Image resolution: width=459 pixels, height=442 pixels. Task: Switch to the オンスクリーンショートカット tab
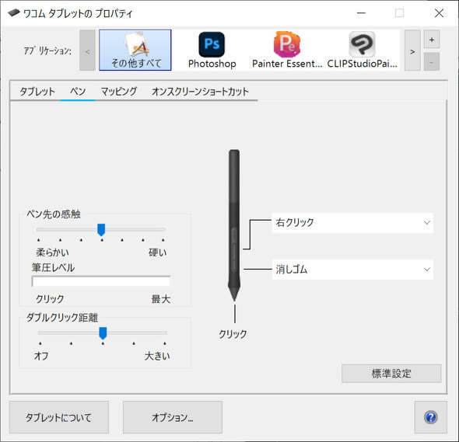[x=200, y=92]
